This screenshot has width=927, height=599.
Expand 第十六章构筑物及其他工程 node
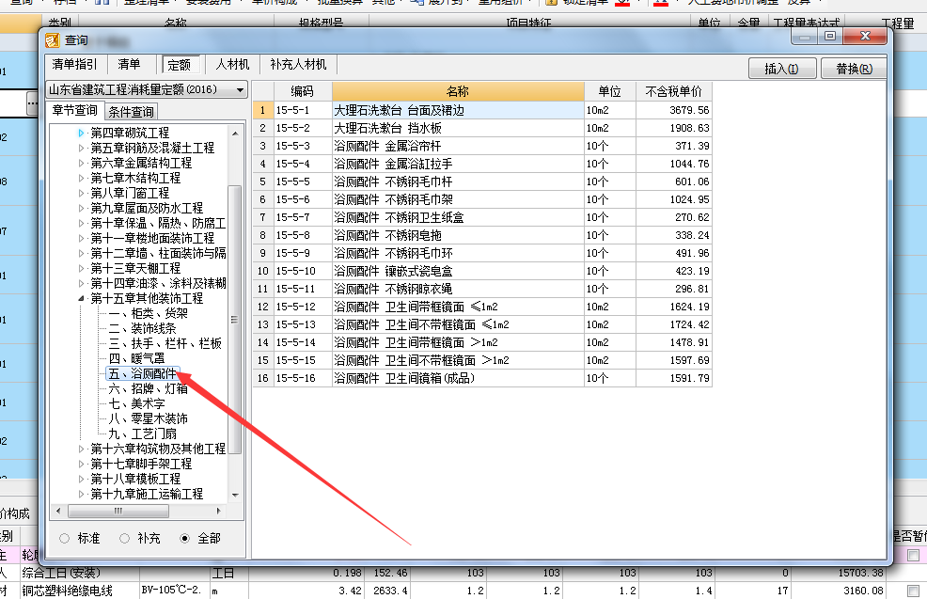82,449
